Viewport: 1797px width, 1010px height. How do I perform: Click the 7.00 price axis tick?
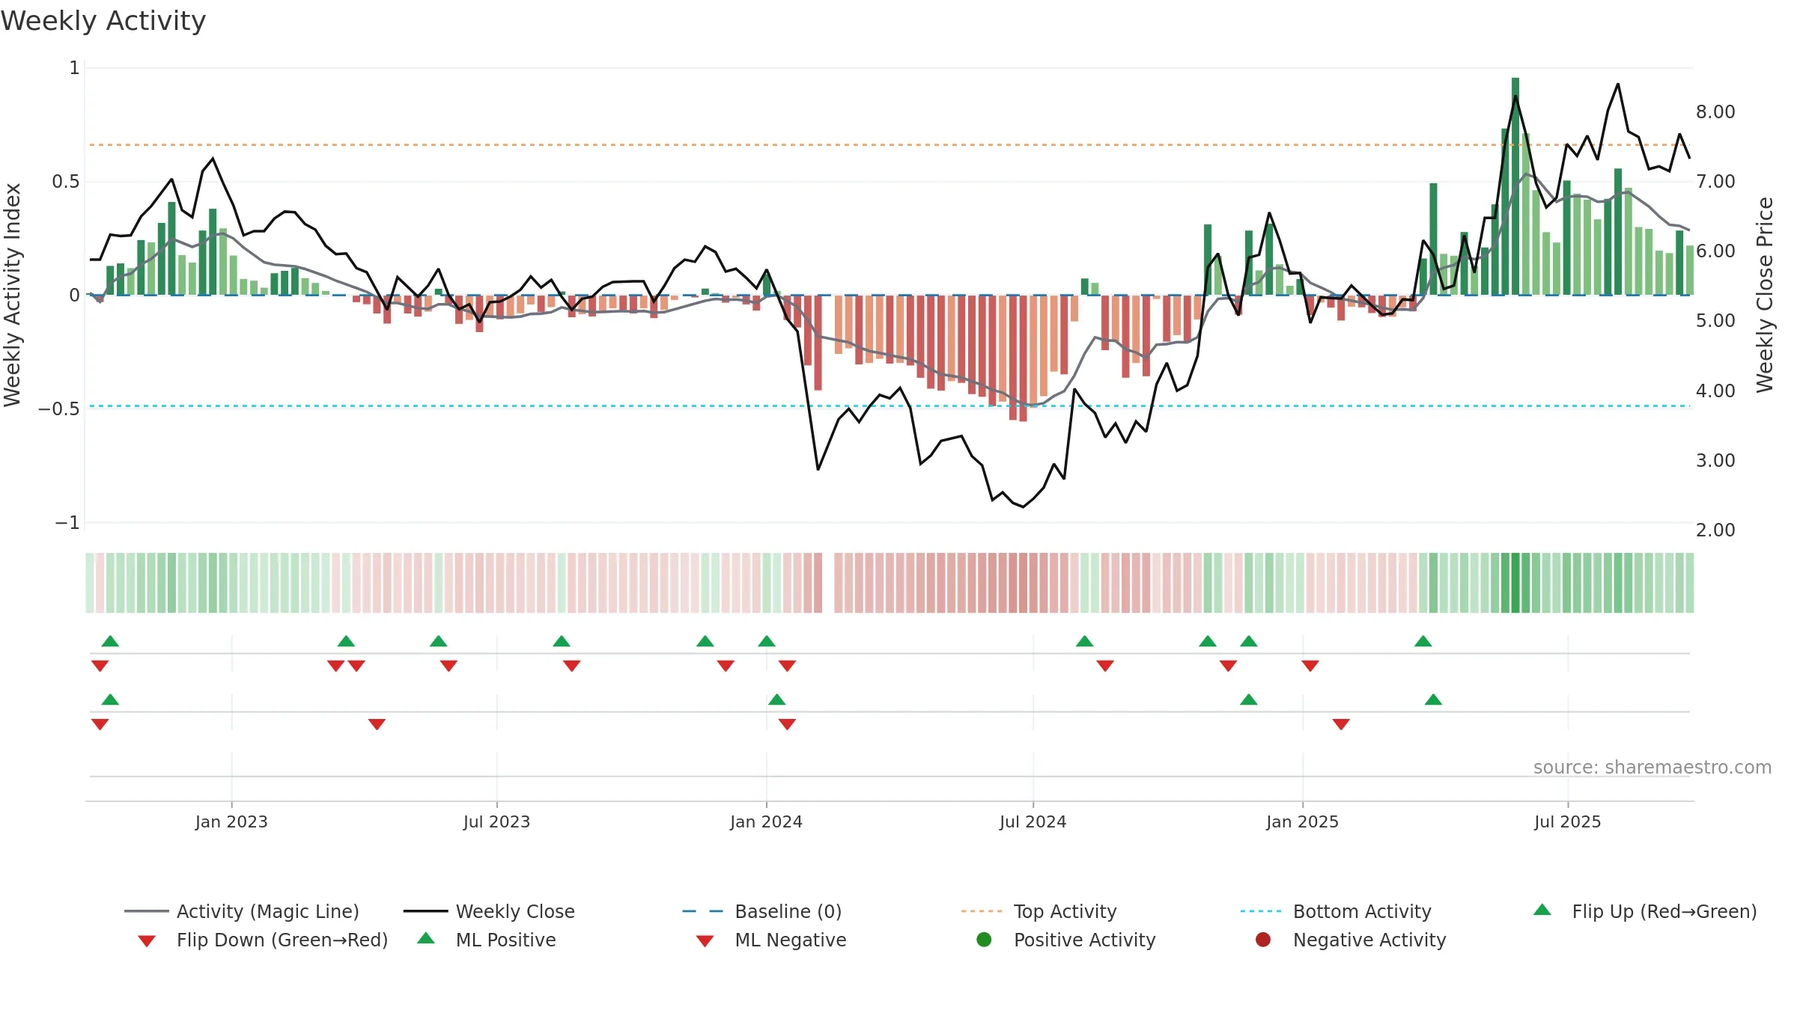coord(1715,181)
